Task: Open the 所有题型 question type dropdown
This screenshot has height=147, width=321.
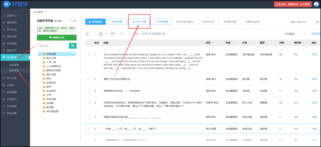Action: coord(295,34)
